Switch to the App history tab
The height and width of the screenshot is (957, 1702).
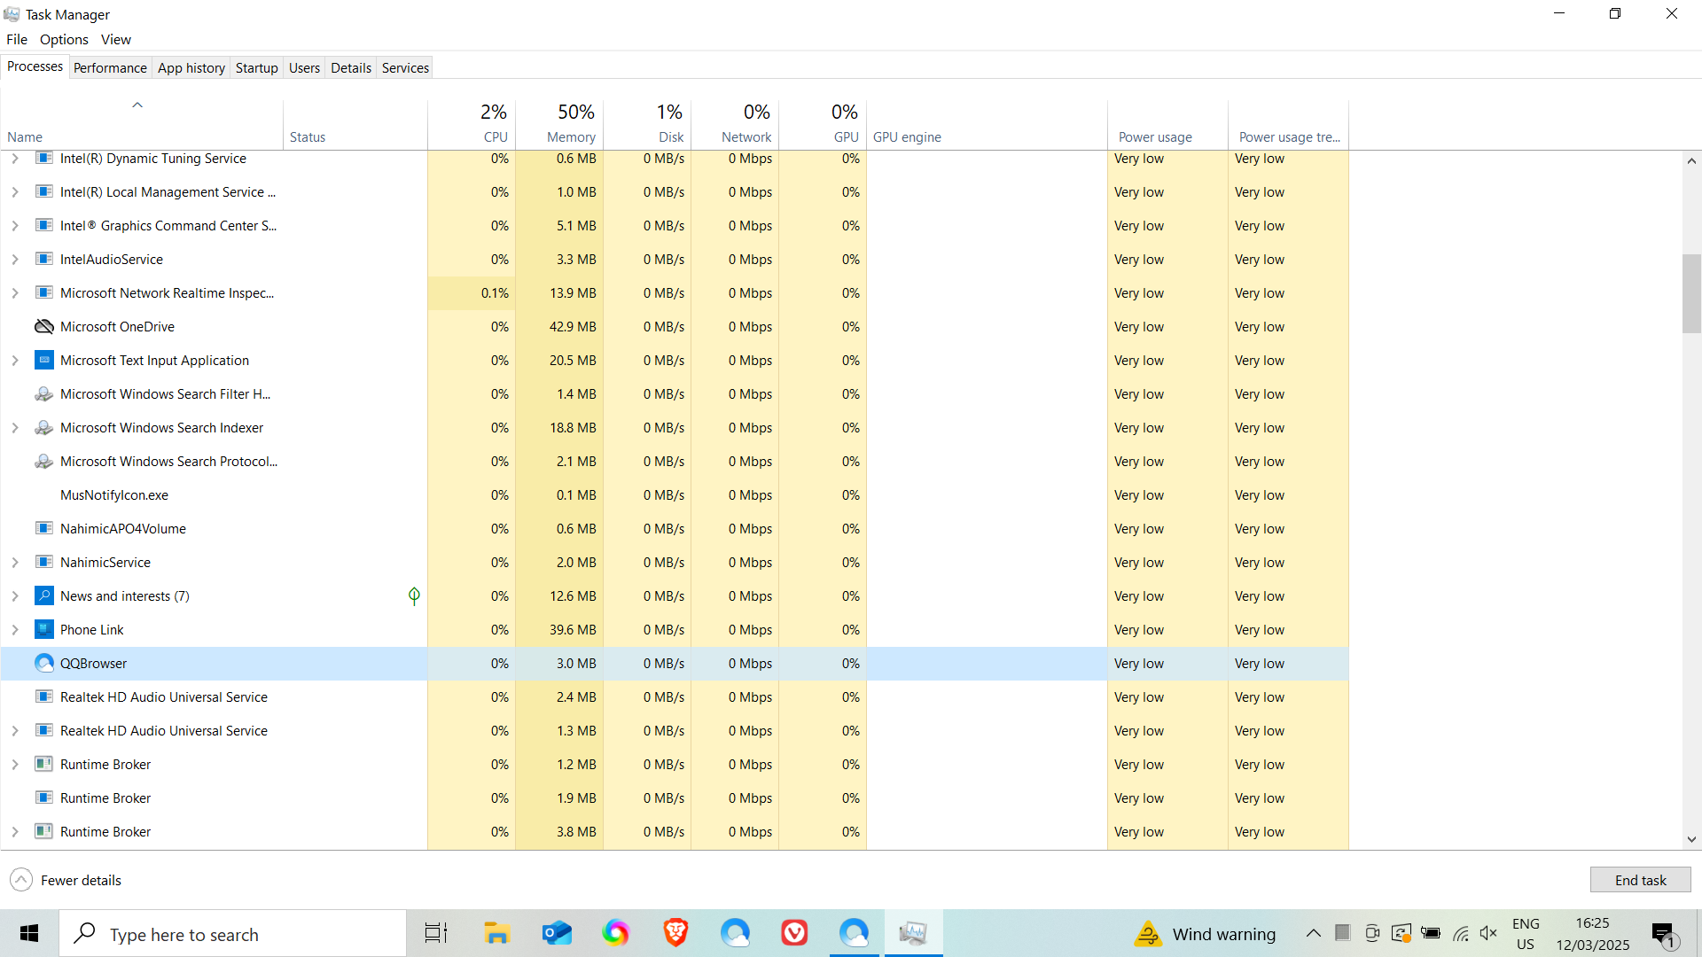coord(191,68)
